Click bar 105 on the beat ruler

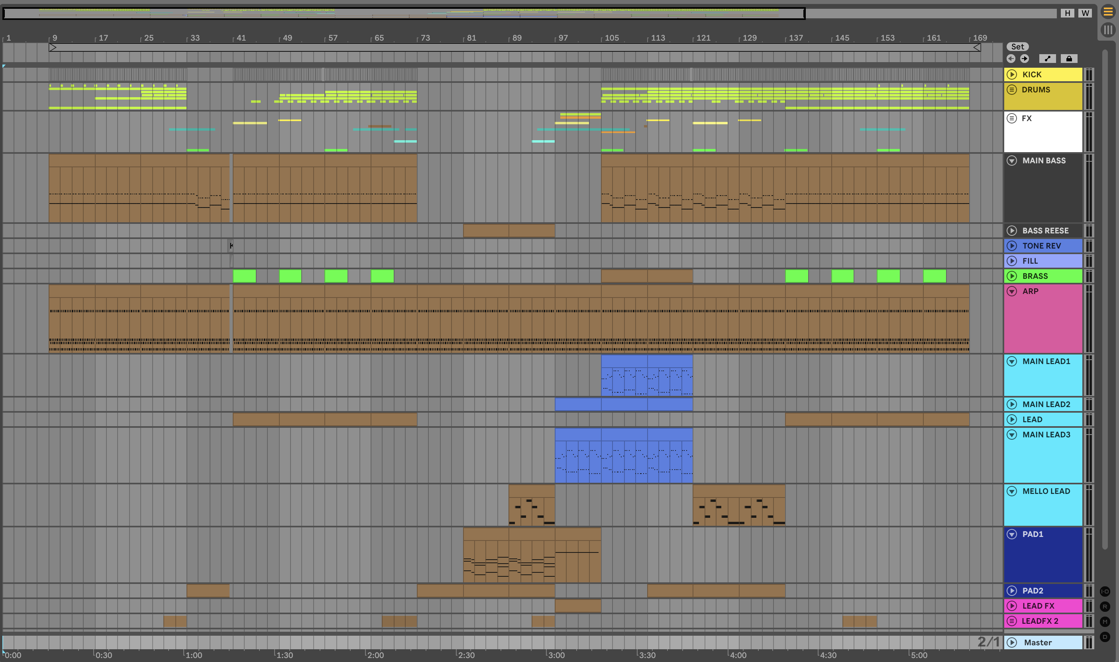pos(612,38)
